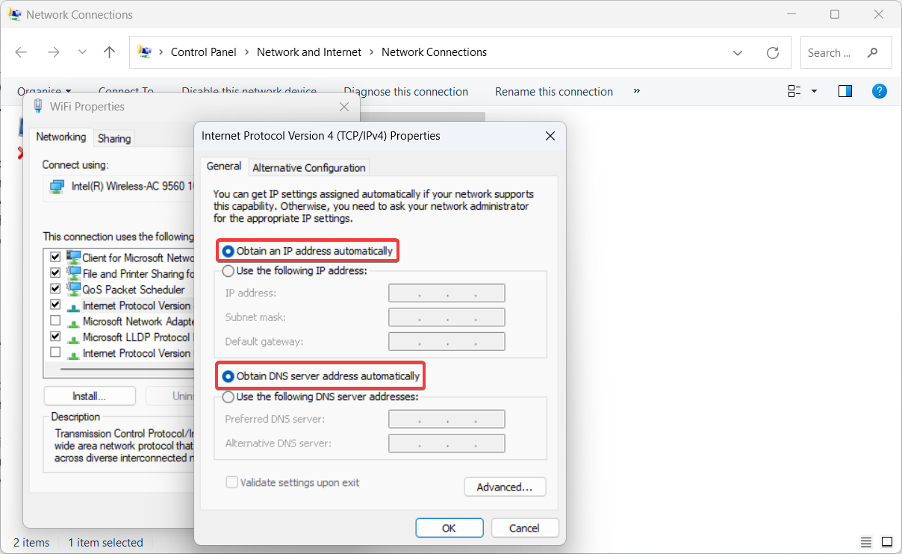
Task: Click Network Connections window title icon
Action: click(15, 14)
